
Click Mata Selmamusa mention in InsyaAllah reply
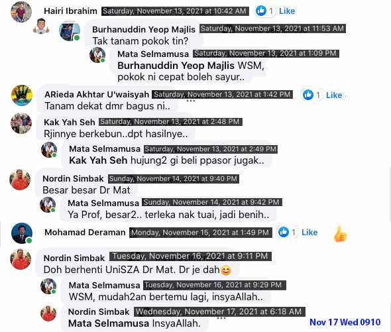click(109, 323)
